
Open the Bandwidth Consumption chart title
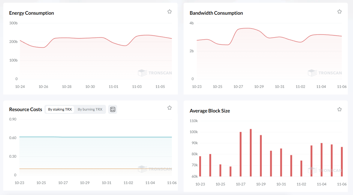tap(216, 13)
